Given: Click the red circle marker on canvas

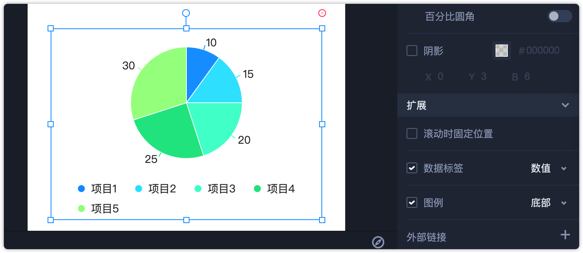Looking at the screenshot, I should coord(322,13).
